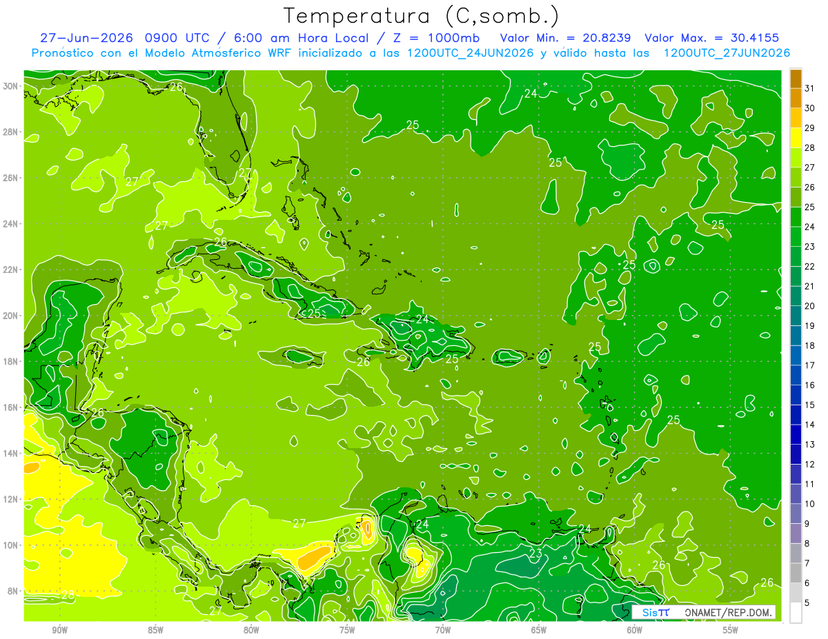
Task: Click the 'ONAMET/REP.DOM.' credit label
Action: (729, 612)
